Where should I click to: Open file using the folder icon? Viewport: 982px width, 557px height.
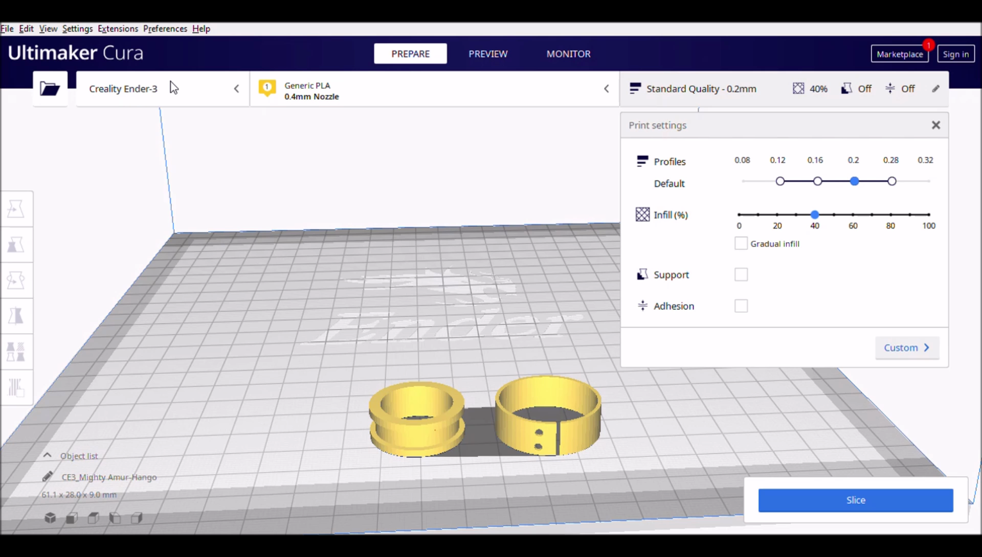(x=50, y=89)
